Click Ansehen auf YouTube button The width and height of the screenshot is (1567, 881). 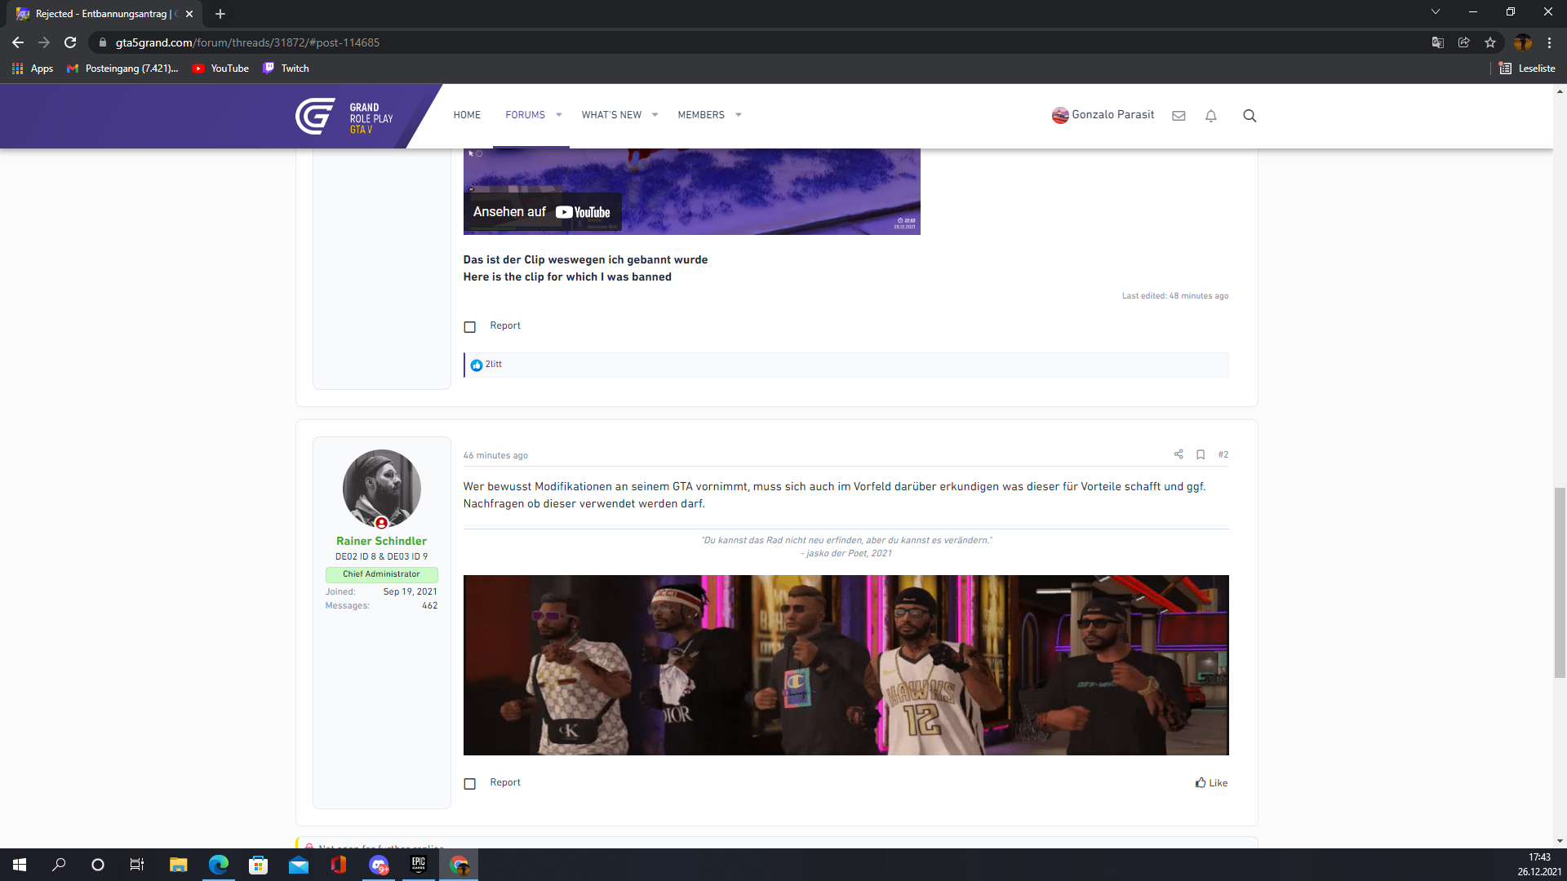[542, 212]
